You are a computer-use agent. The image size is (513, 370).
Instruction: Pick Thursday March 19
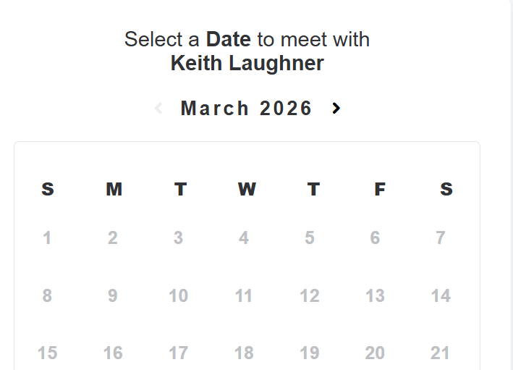pyautogui.click(x=310, y=353)
